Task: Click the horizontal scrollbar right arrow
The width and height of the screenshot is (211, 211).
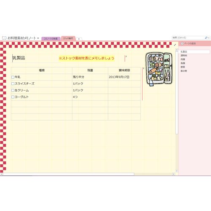Action: tap(173, 174)
